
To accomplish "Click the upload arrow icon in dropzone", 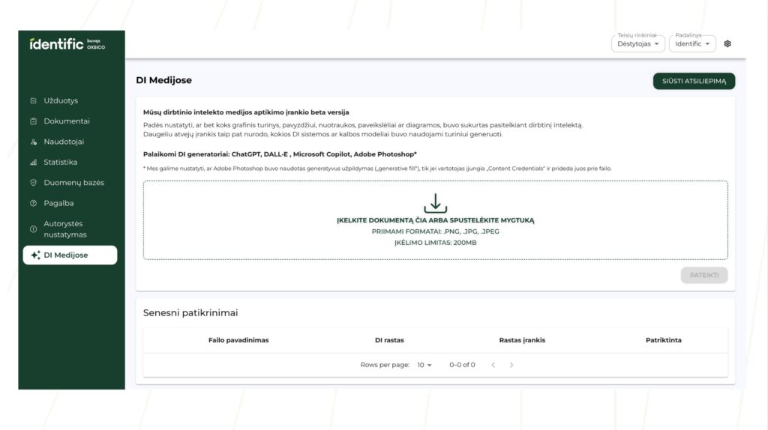I will [x=435, y=203].
